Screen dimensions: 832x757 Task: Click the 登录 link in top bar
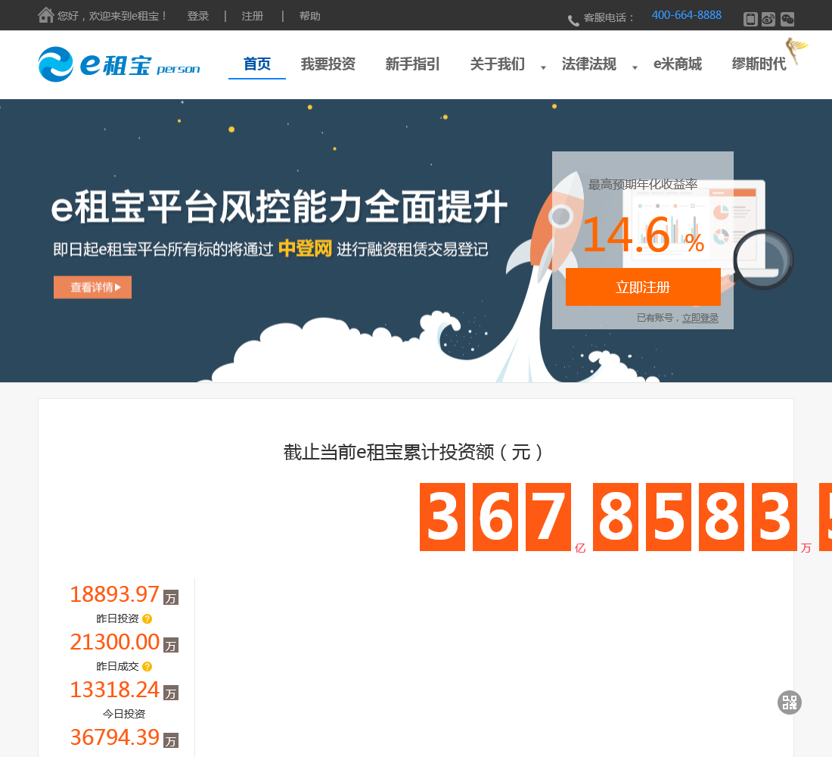[x=198, y=17]
